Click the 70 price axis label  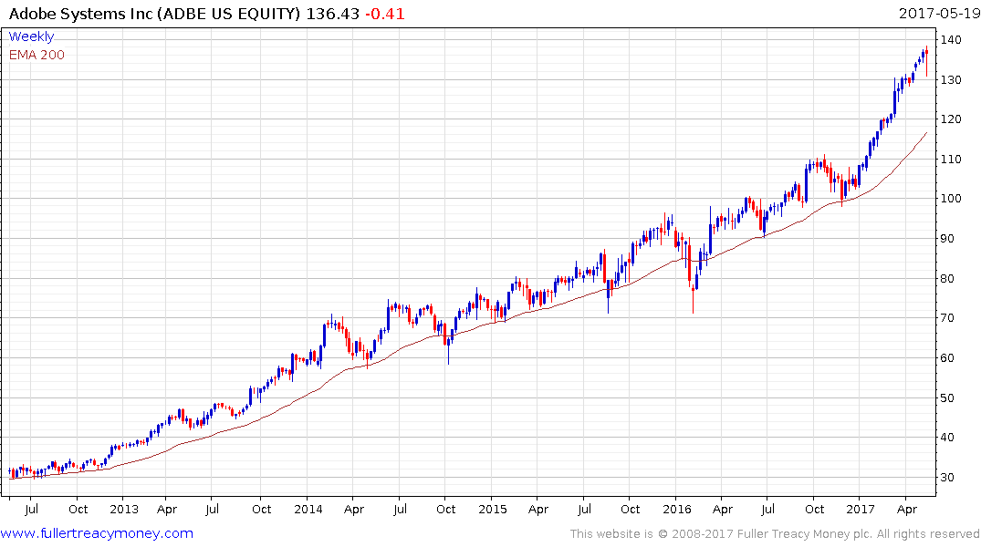point(947,317)
